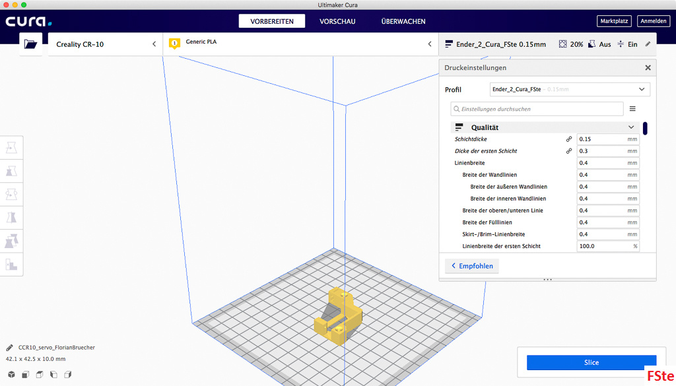Click the link icon beside Schichtdicke
676x386 pixels.
[568, 139]
